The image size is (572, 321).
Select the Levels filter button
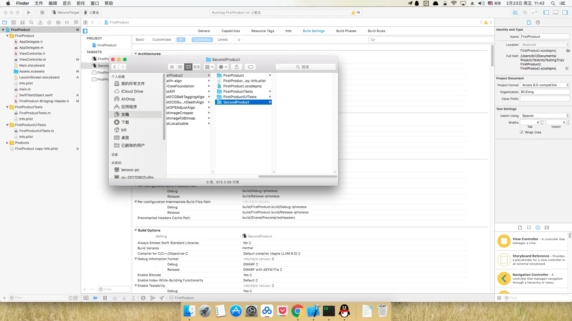223,40
